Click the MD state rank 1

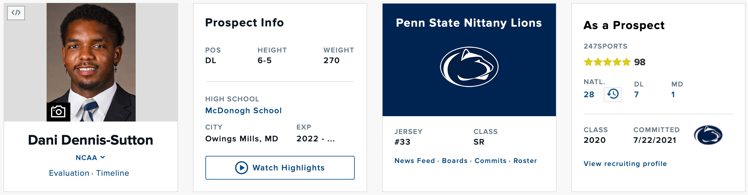click(x=673, y=95)
